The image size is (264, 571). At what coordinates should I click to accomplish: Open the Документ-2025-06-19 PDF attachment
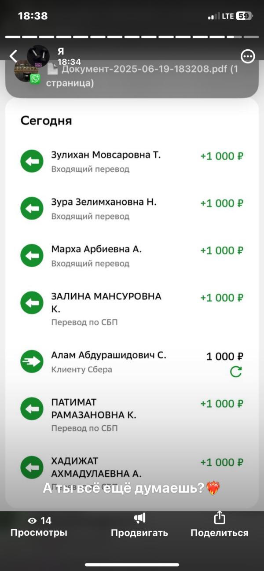pyautogui.click(x=142, y=76)
